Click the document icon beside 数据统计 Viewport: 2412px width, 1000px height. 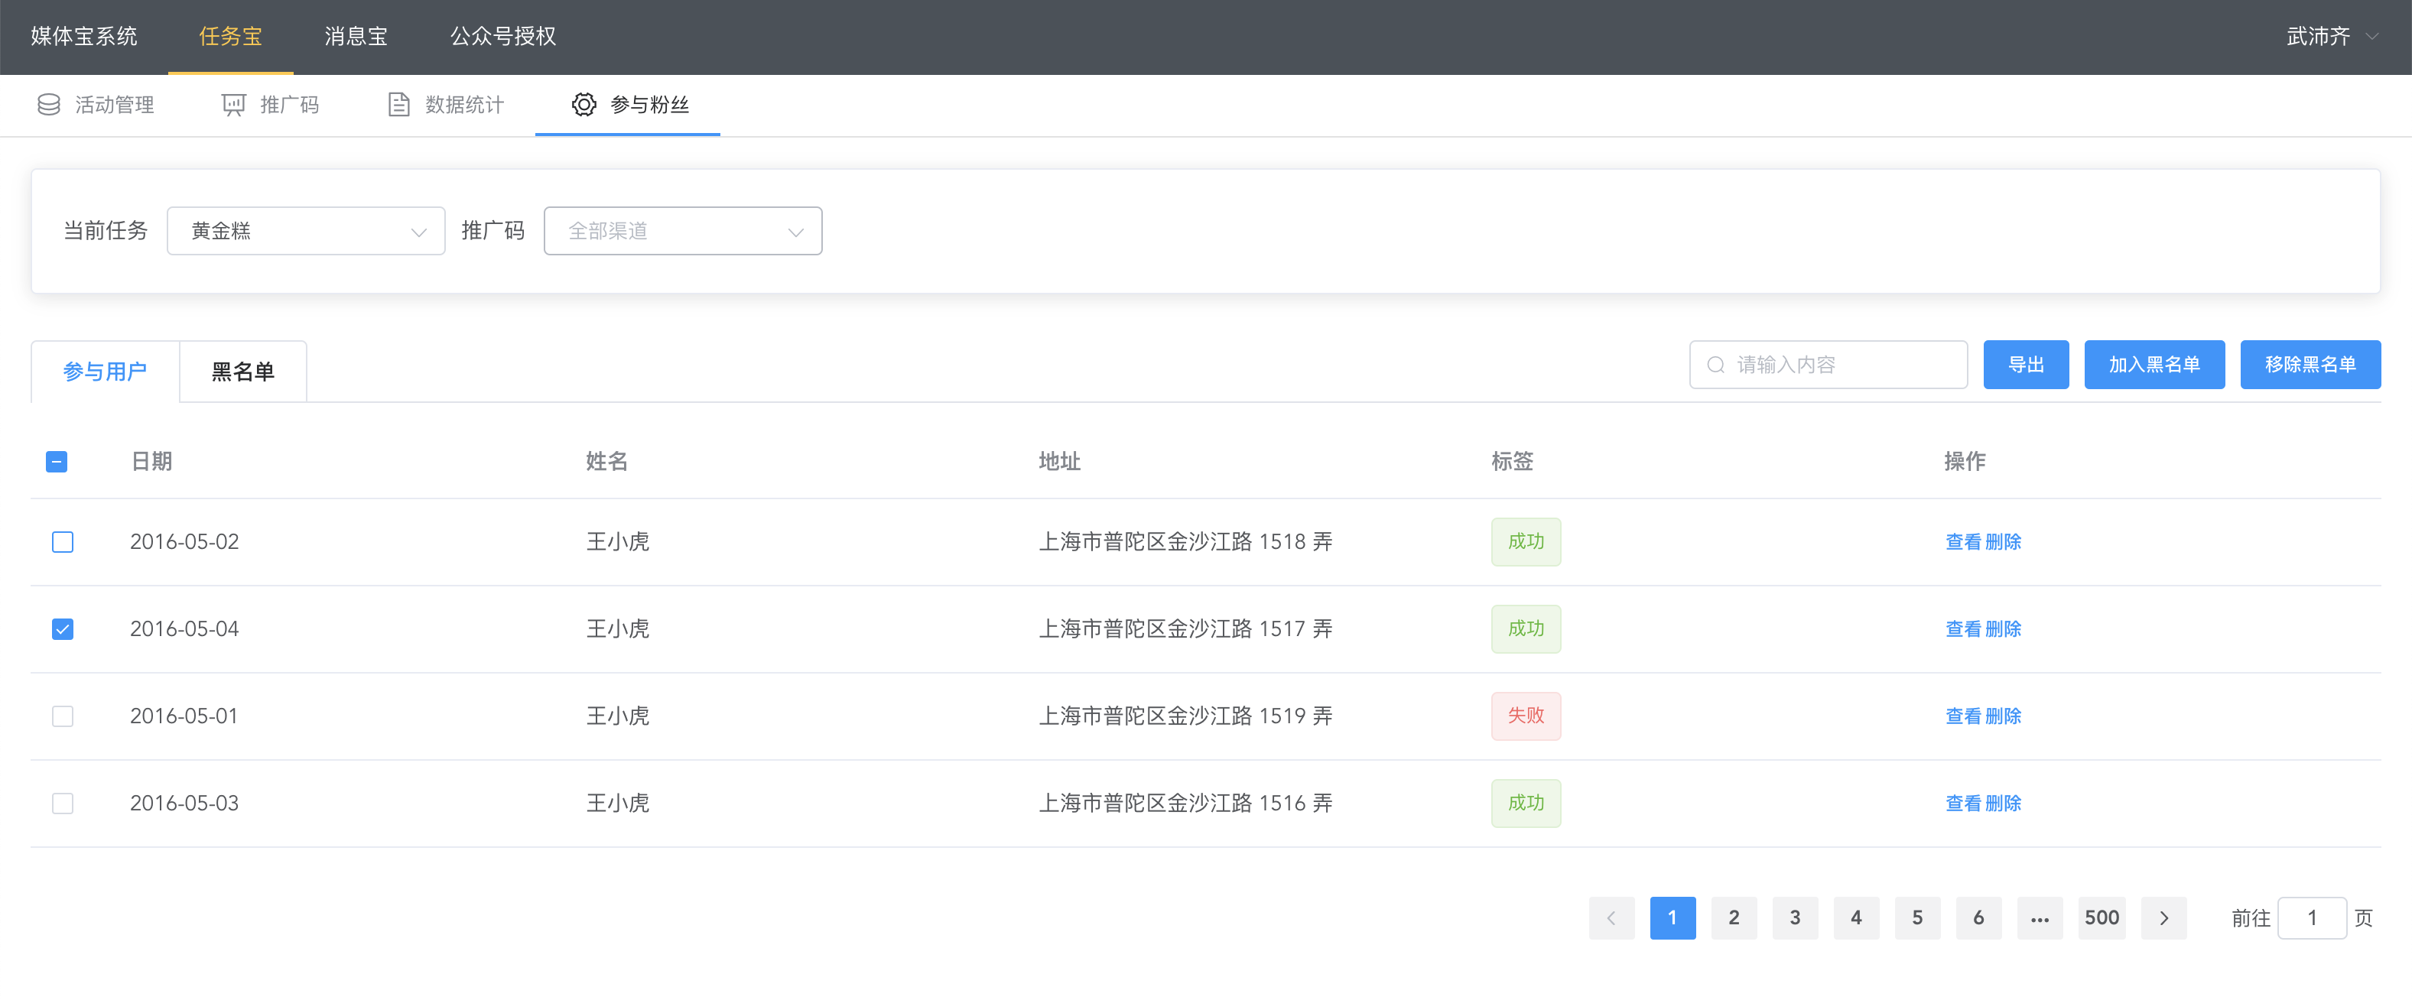coord(399,105)
